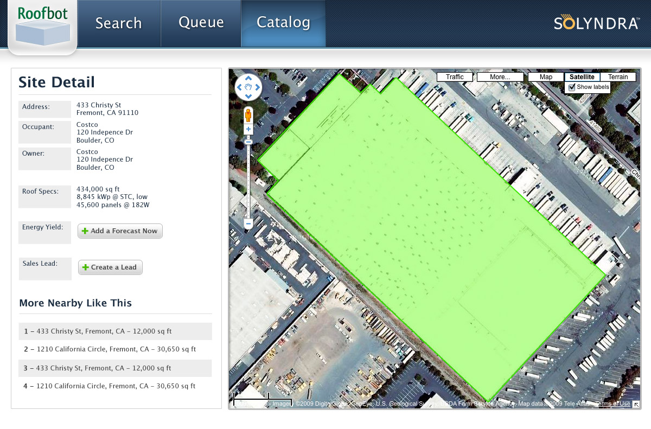
Task: Pan the map up arrow
Action: coord(248,79)
